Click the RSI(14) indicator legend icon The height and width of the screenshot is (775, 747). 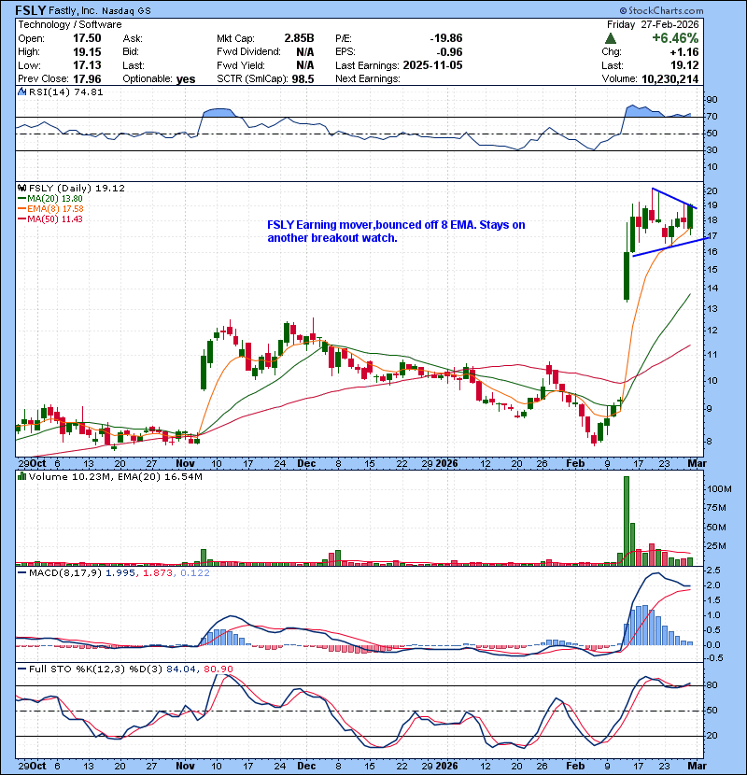coord(21,92)
